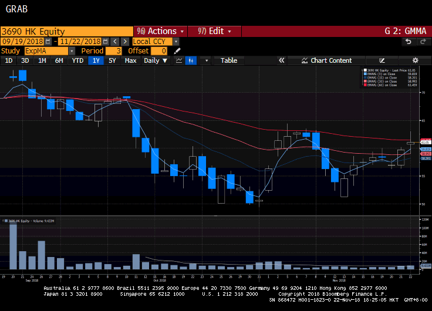This screenshot has height=311, width=432.
Task: Click the EMAVG (3) light blue swatch
Action: [365, 74]
